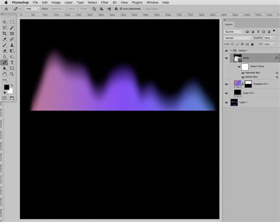280x222 pixels.
Task: Open Pen tool preset picker arrow
Action: (x=20, y=9)
